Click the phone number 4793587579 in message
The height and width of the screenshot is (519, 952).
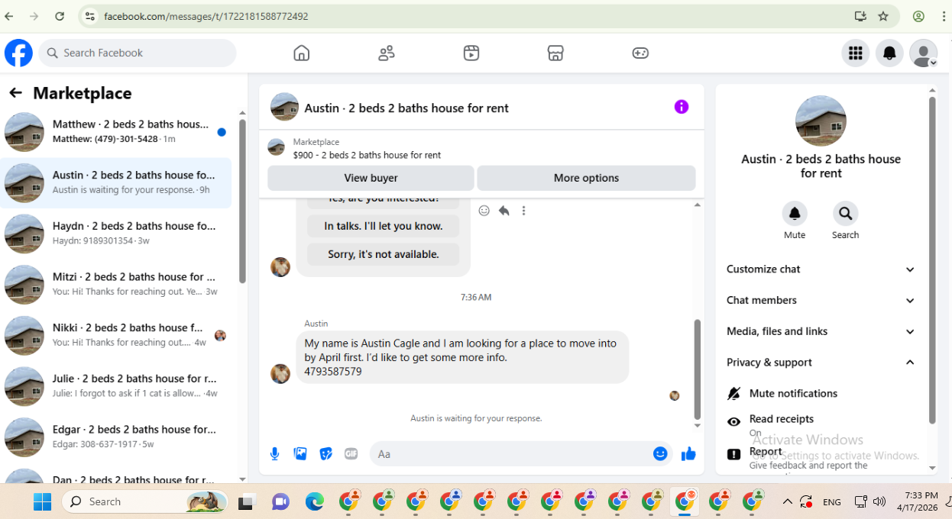pos(333,372)
